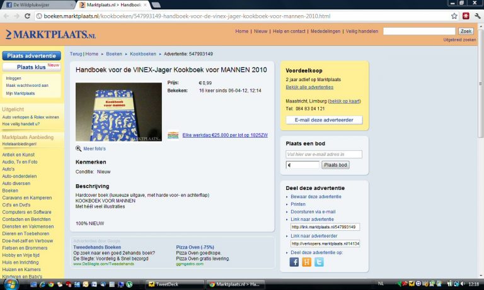Focus the site search field in header

(419, 31)
